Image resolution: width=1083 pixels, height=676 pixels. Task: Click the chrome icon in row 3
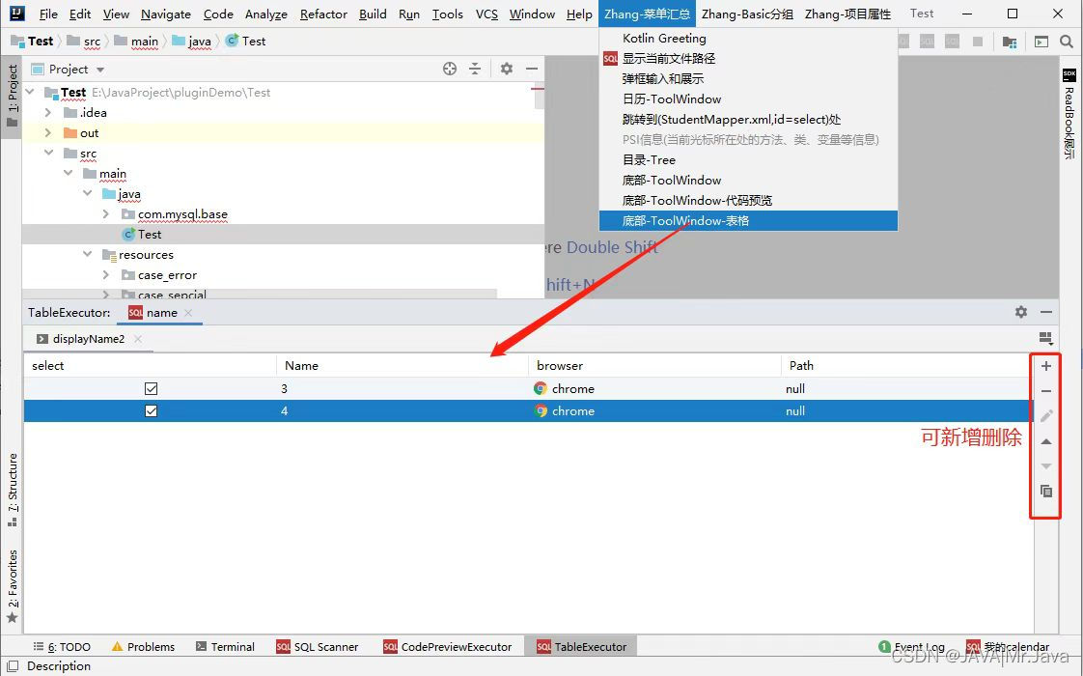[x=541, y=388]
